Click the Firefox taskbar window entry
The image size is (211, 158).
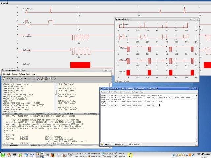coord(94,156)
